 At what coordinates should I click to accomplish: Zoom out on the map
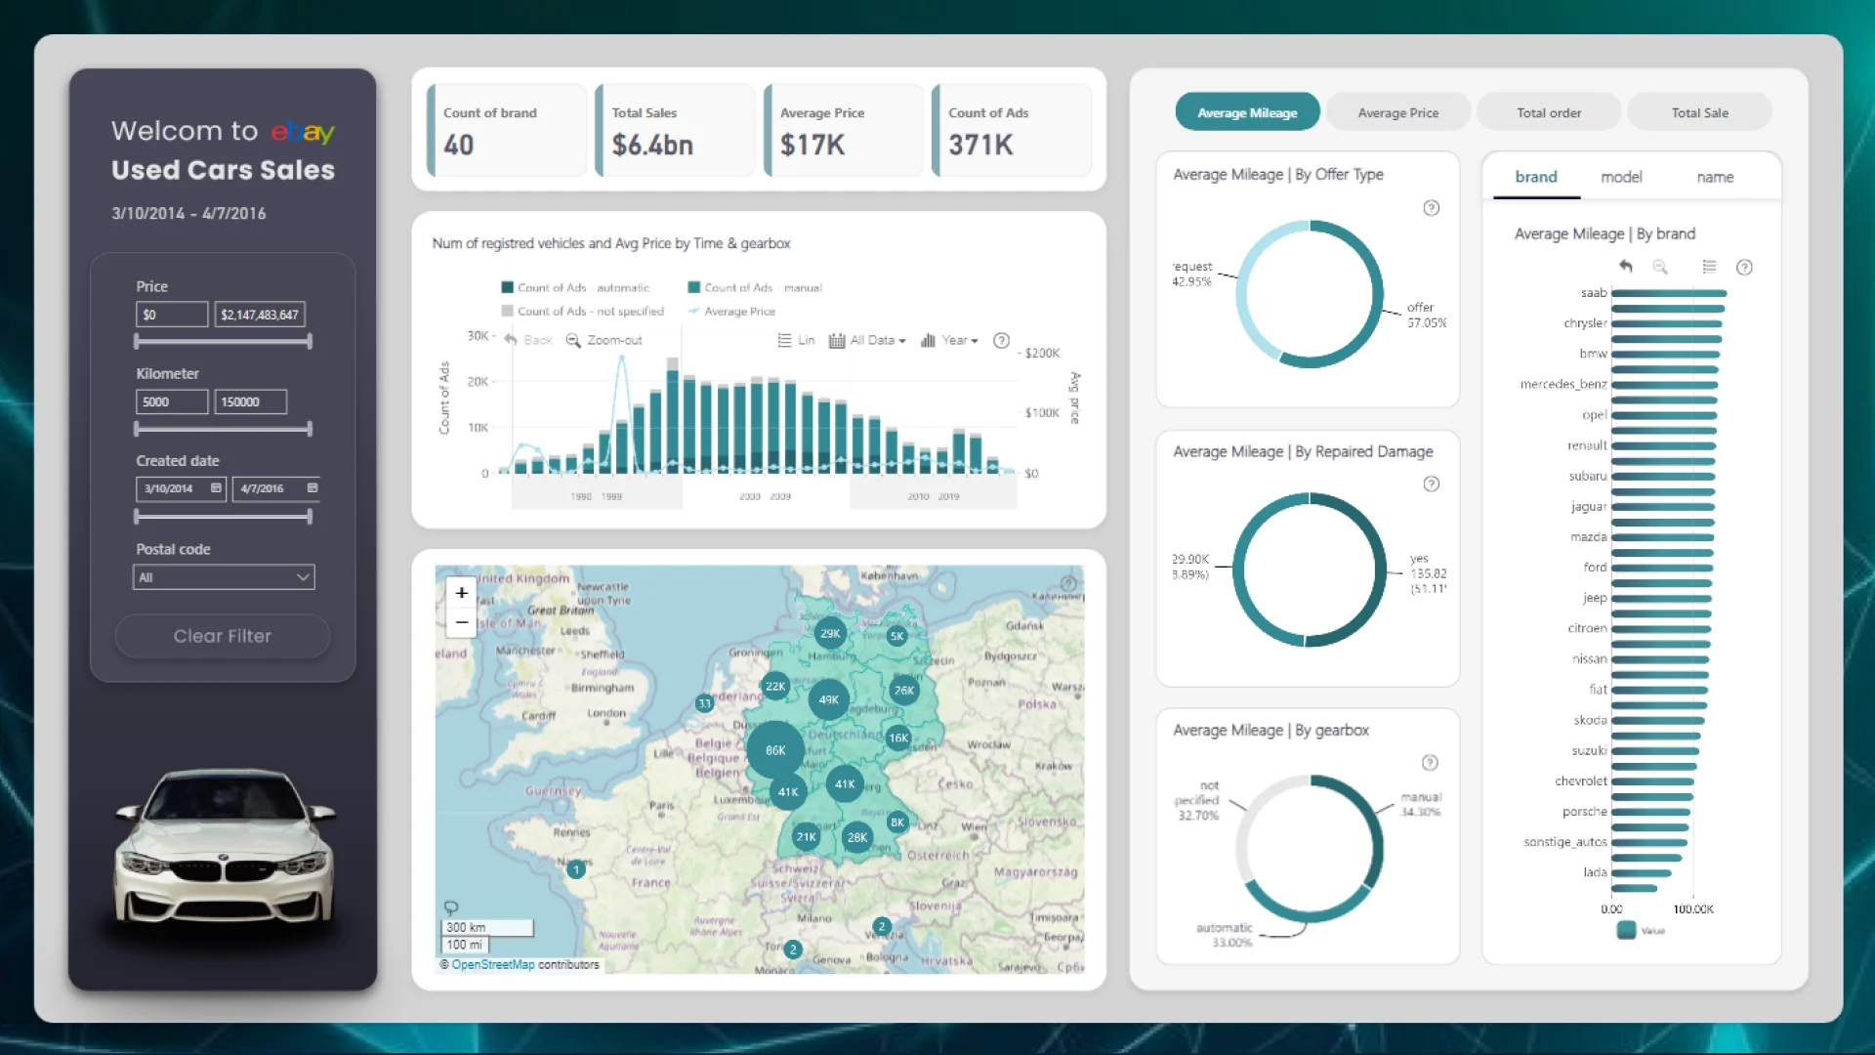(x=462, y=622)
